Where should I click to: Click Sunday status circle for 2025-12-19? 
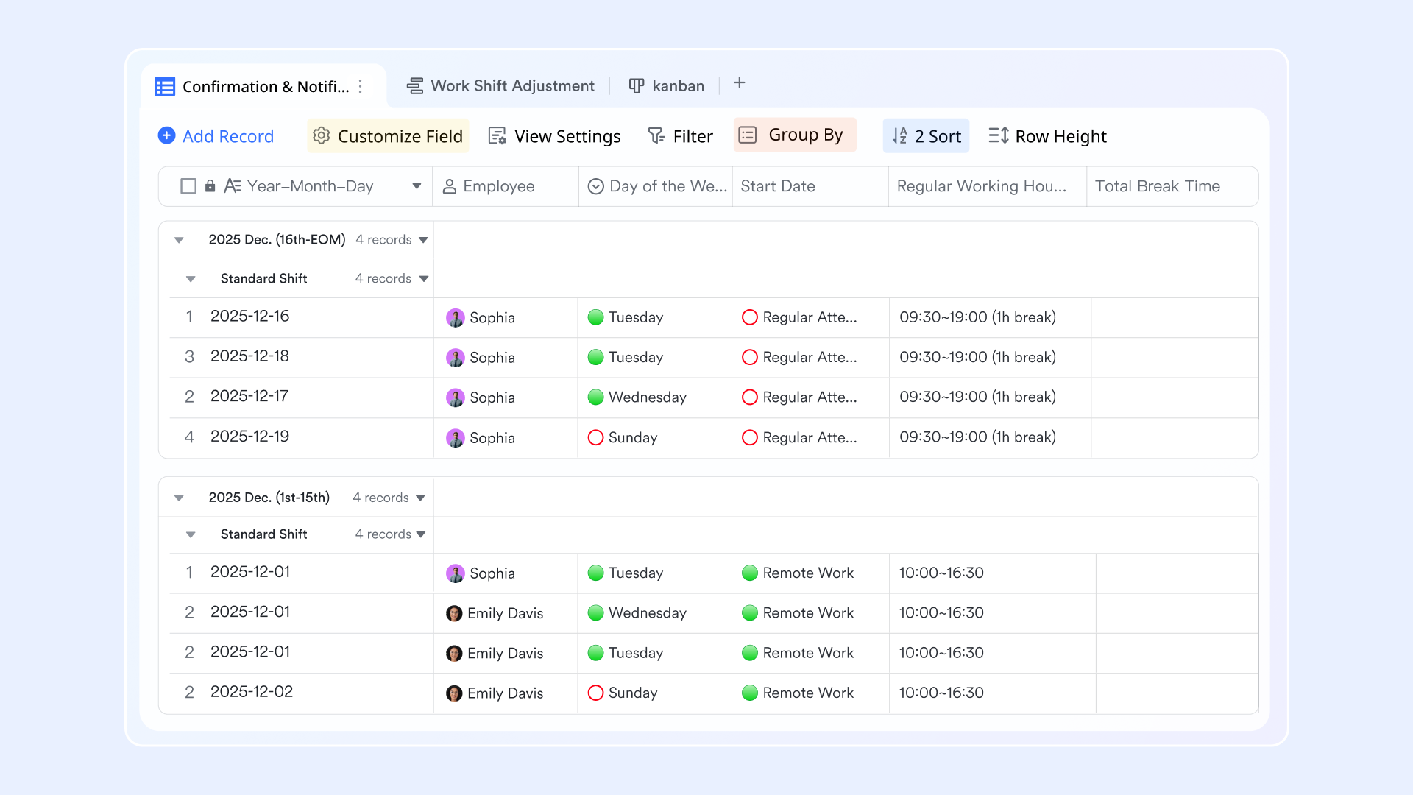pyautogui.click(x=595, y=437)
